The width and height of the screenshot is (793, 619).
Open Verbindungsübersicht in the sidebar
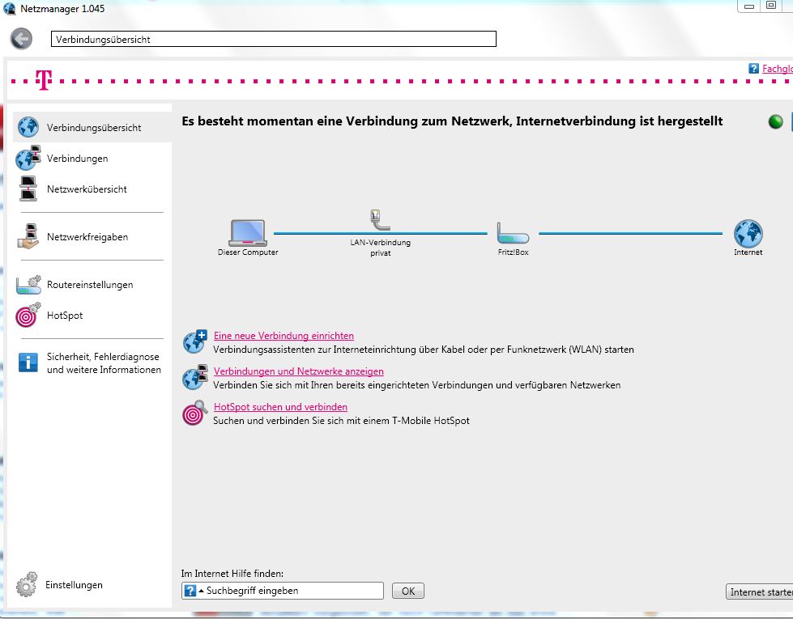click(92, 127)
